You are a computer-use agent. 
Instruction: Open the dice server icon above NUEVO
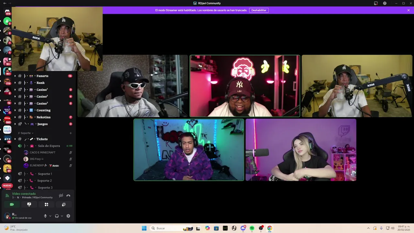(7, 178)
